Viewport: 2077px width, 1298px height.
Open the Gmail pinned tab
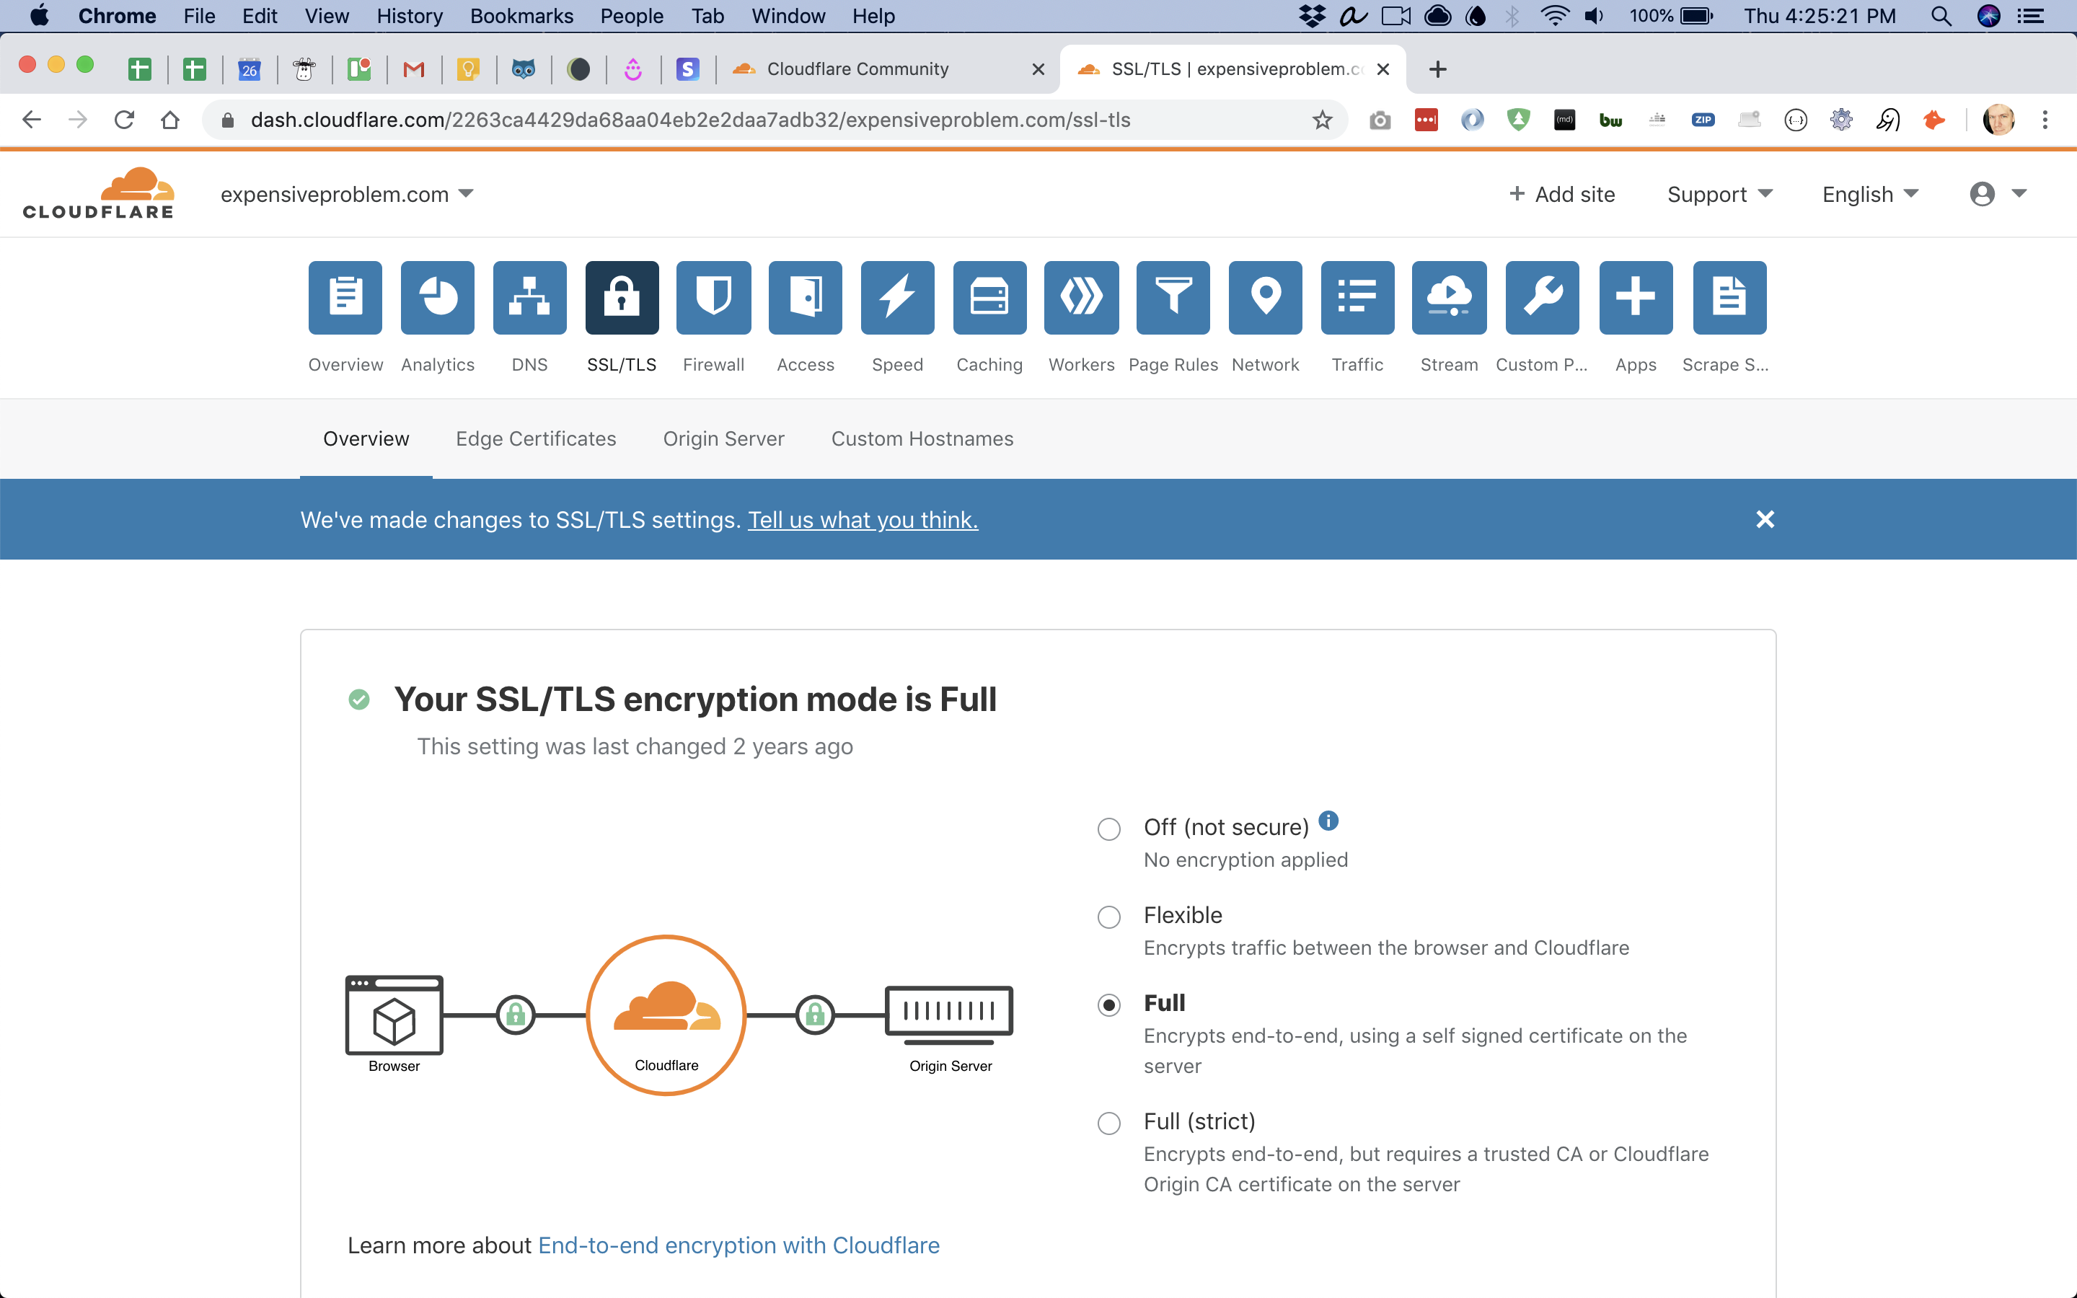414,69
